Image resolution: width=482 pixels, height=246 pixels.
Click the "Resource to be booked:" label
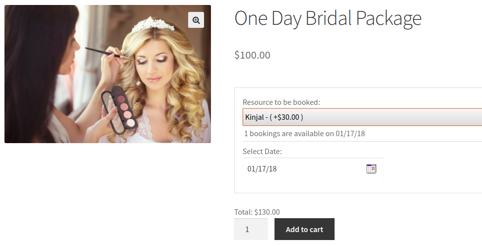tap(281, 102)
